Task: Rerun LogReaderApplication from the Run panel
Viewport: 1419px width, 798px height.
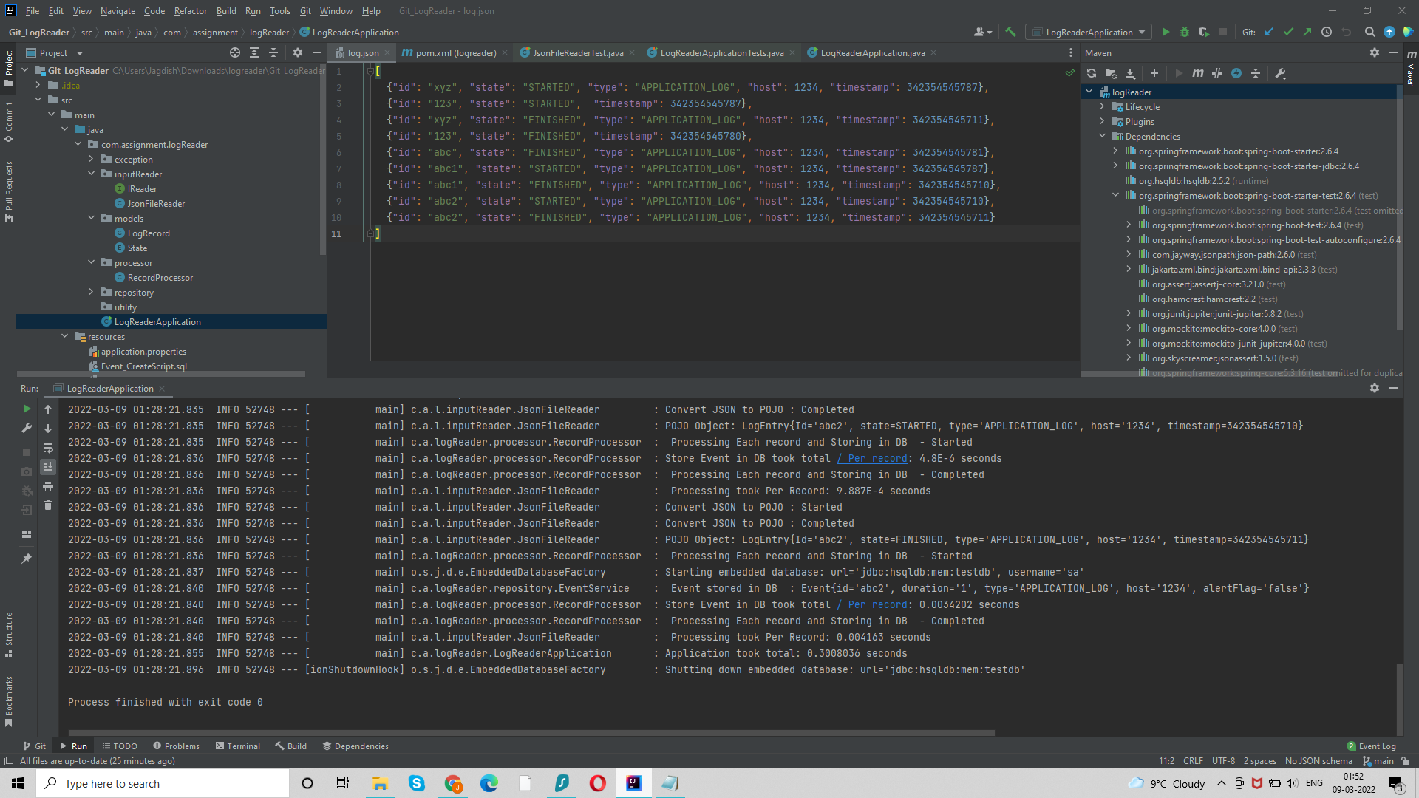Action: 27,409
